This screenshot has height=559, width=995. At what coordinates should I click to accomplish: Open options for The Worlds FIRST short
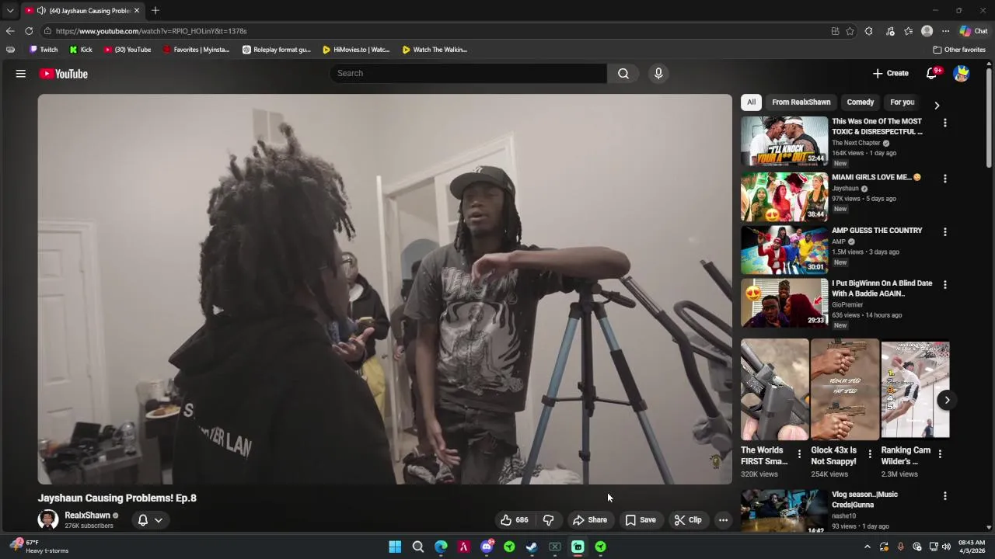799,454
